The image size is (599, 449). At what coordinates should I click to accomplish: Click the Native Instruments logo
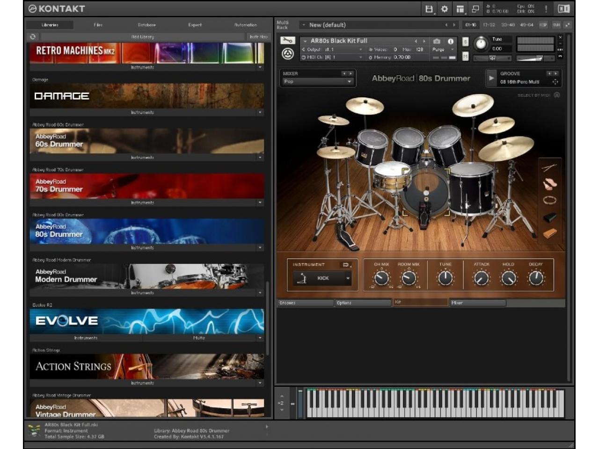tap(563, 8)
